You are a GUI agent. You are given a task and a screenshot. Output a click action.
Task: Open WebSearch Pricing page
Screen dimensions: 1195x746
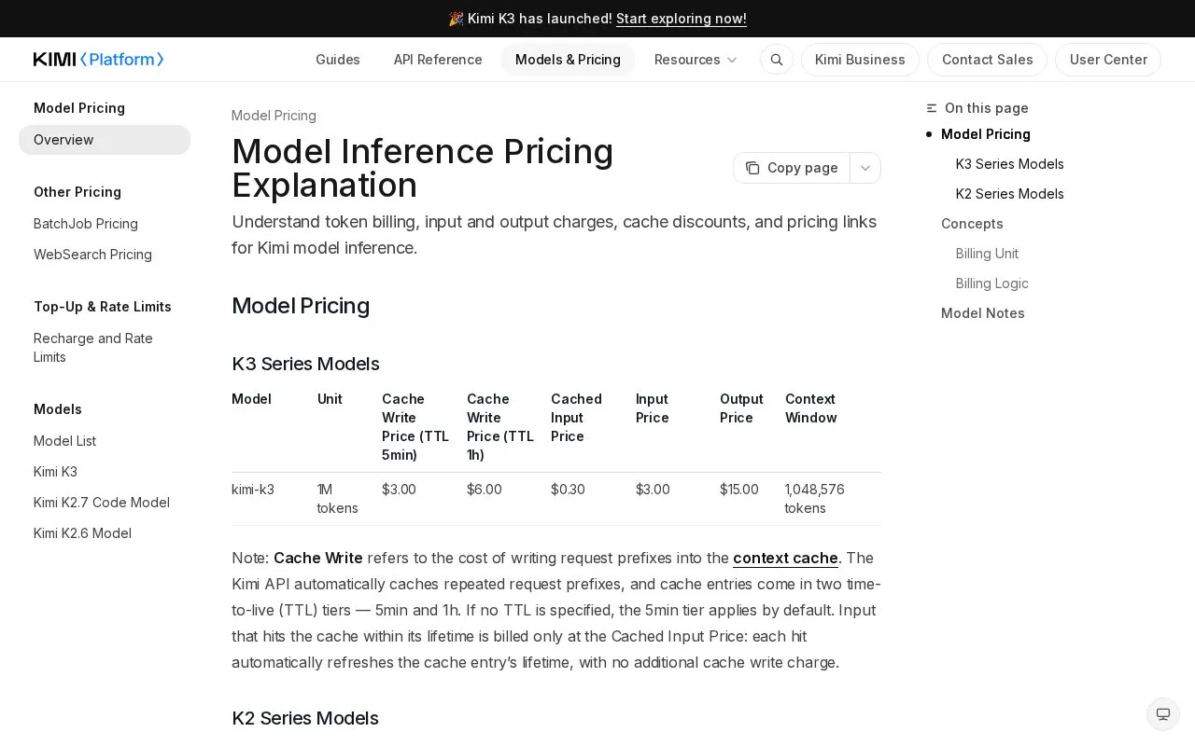click(x=92, y=255)
